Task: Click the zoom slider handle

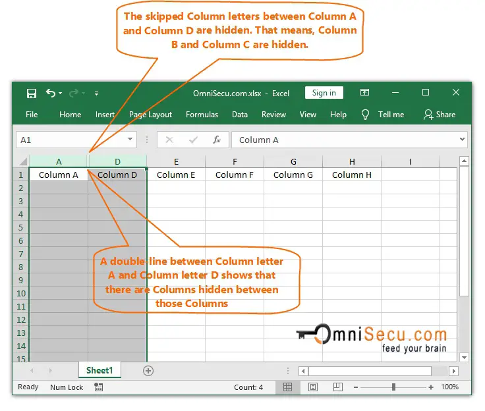Action: (394, 387)
